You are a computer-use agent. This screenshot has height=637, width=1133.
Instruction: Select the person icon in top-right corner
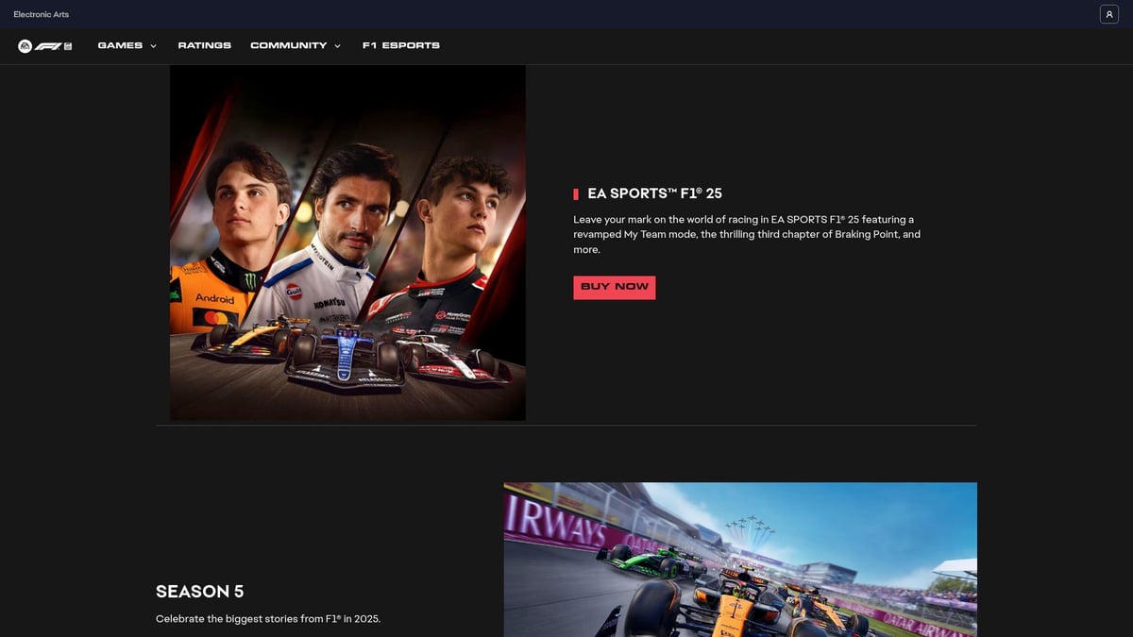tap(1108, 13)
